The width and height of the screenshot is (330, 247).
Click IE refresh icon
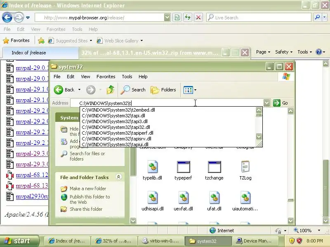click(x=188, y=17)
